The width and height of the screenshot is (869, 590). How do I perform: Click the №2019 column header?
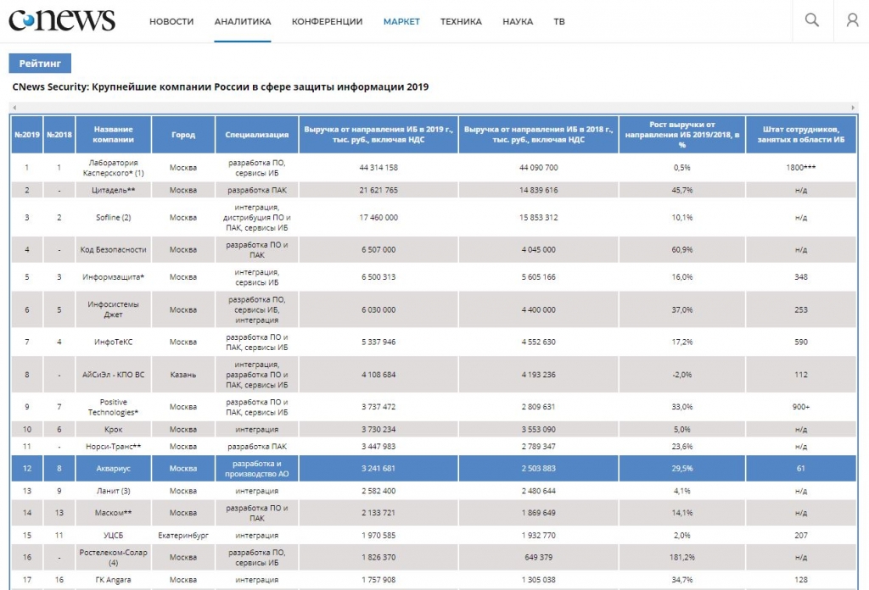[x=26, y=135]
